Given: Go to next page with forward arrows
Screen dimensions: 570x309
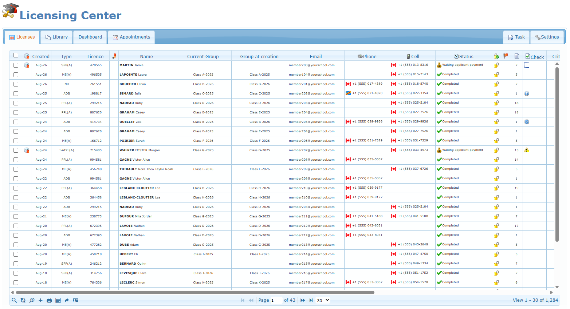Looking at the screenshot, I should (x=303, y=300).
